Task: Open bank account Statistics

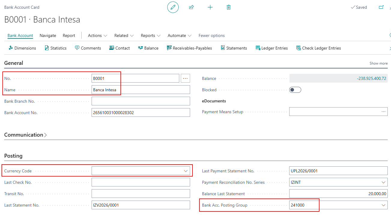Action: pyautogui.click(x=56, y=48)
